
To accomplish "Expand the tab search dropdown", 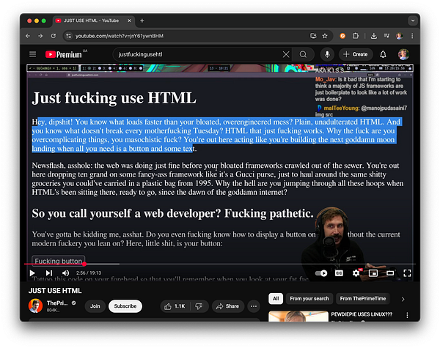I will click(x=413, y=21).
